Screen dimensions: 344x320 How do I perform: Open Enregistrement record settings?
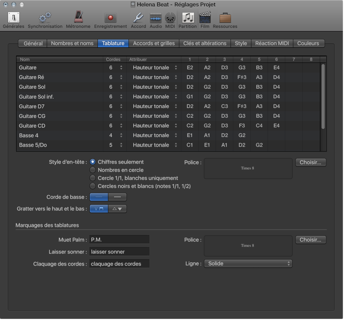110,20
